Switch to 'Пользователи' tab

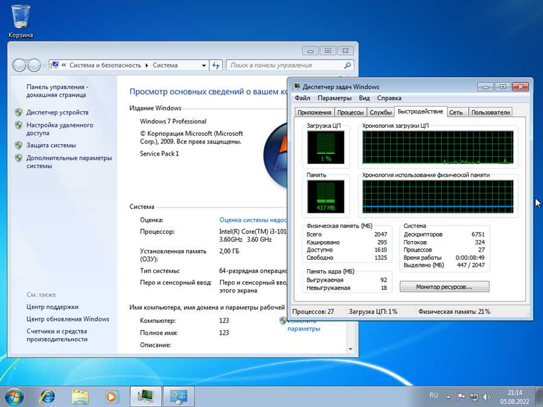pyautogui.click(x=491, y=112)
